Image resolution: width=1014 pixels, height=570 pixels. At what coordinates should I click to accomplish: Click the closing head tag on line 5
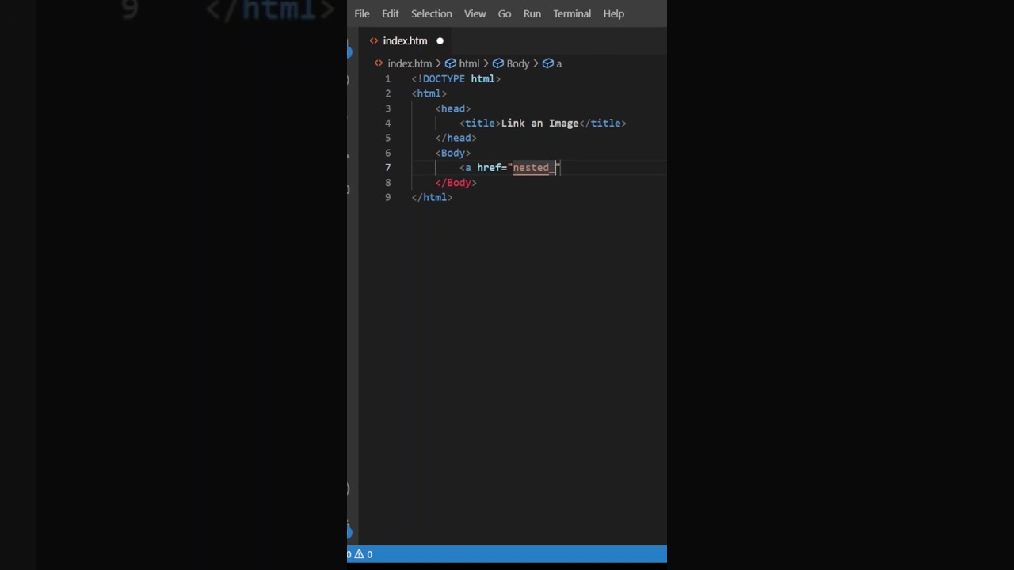456,138
